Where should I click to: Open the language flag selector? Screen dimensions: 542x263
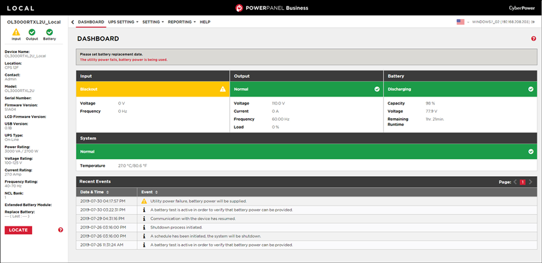tap(462, 22)
